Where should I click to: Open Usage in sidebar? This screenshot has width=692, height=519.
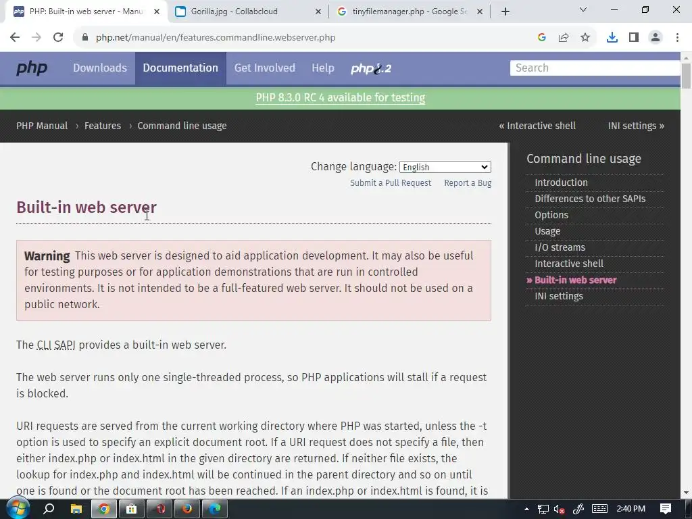(547, 231)
